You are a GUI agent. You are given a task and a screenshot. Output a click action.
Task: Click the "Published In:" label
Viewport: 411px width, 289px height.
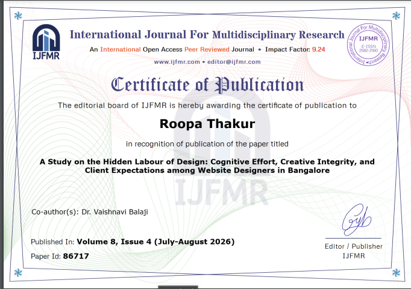click(x=52, y=242)
